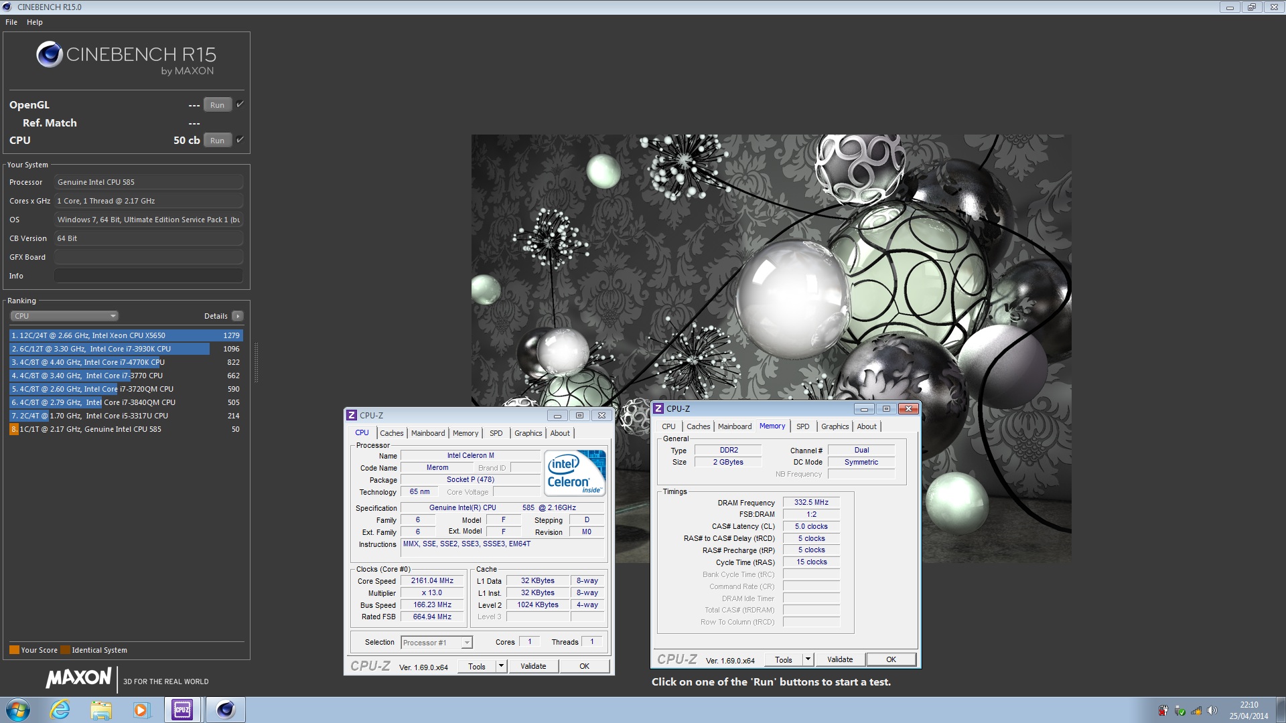The width and height of the screenshot is (1286, 723).
Task: Open SPD tab in right CPU-Z window
Action: point(802,426)
